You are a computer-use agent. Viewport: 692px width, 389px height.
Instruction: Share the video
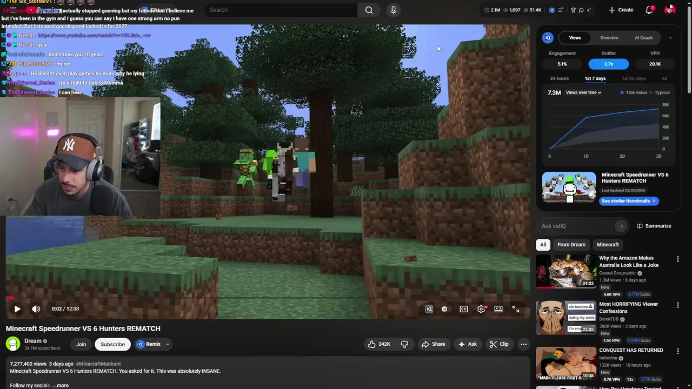433,344
